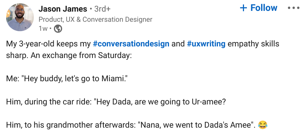This screenshot has width=306, height=132.
Task: Follow Jason James using the Follow button
Action: click(x=259, y=8)
